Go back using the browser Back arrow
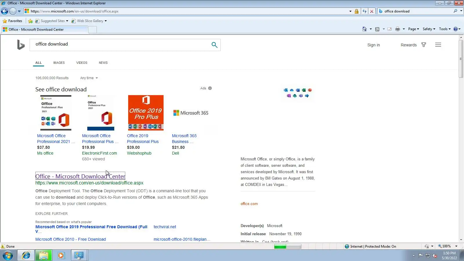 pos(5,11)
